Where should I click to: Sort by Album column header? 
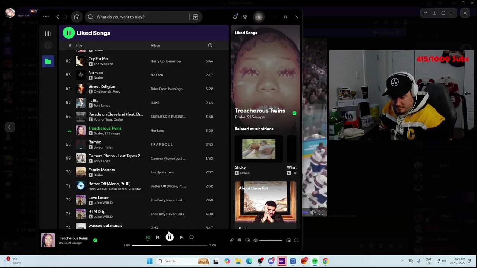pyautogui.click(x=156, y=45)
